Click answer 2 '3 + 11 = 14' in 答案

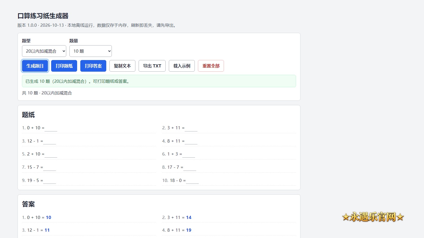(229, 217)
